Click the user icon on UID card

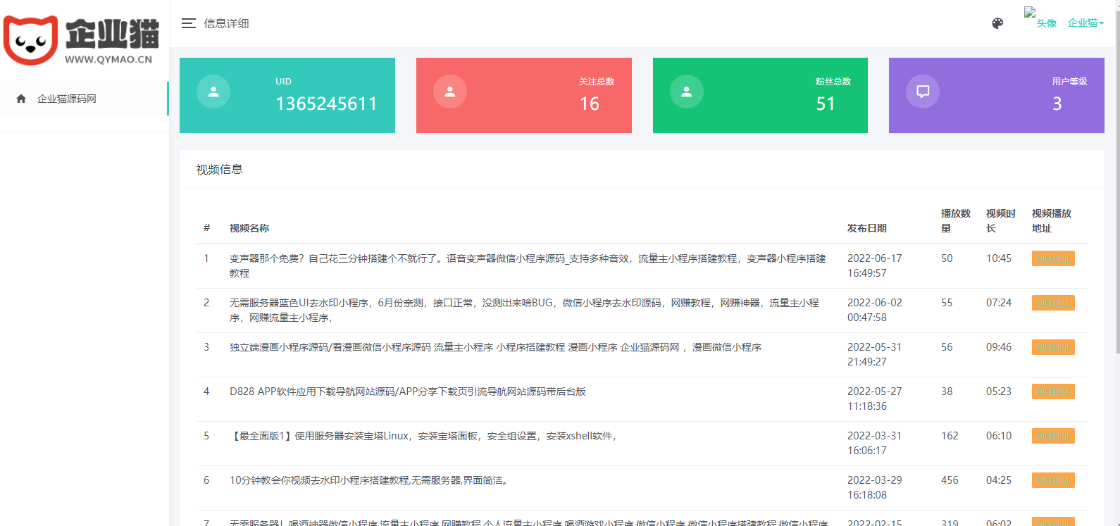pos(213,92)
